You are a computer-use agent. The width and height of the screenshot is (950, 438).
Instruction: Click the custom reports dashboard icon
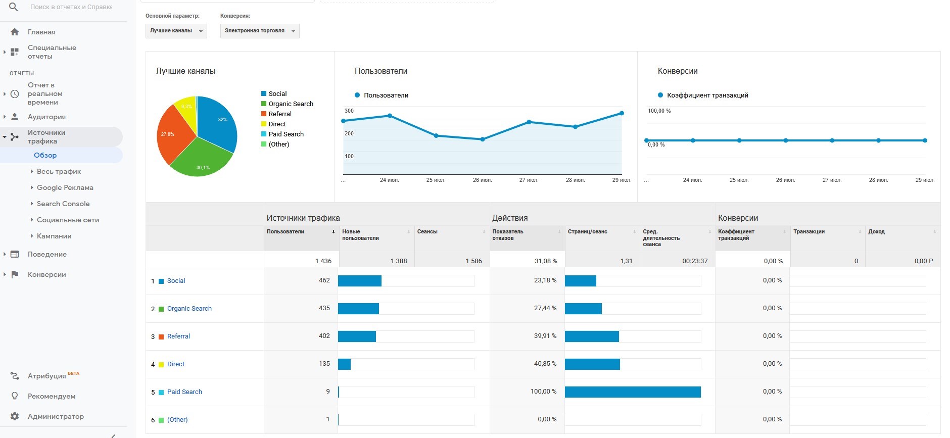(15, 52)
